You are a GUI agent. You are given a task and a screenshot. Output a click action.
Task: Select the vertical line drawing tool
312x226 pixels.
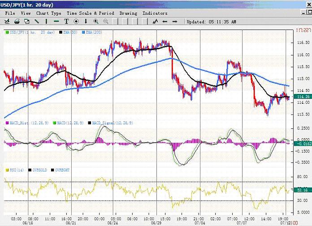coord(47,21)
